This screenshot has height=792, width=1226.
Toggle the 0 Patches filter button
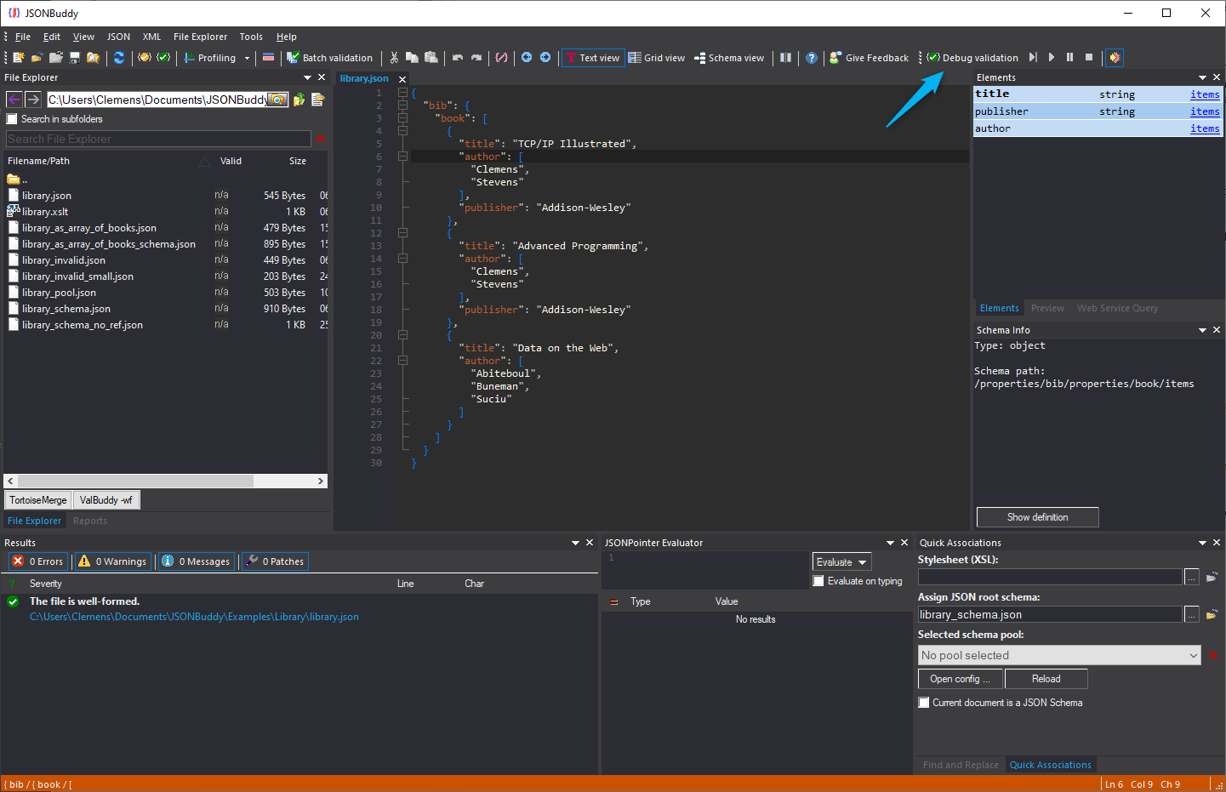[x=275, y=561]
